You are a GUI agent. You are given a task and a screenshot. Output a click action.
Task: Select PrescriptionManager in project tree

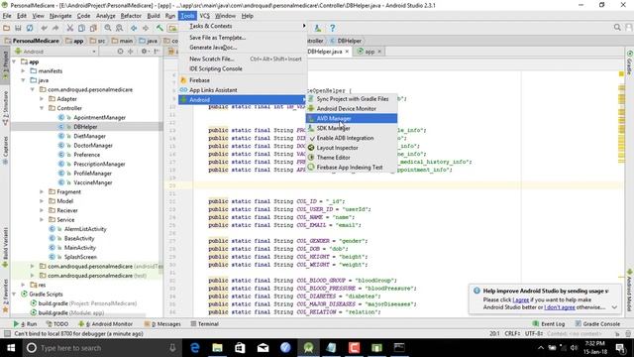[x=99, y=164]
